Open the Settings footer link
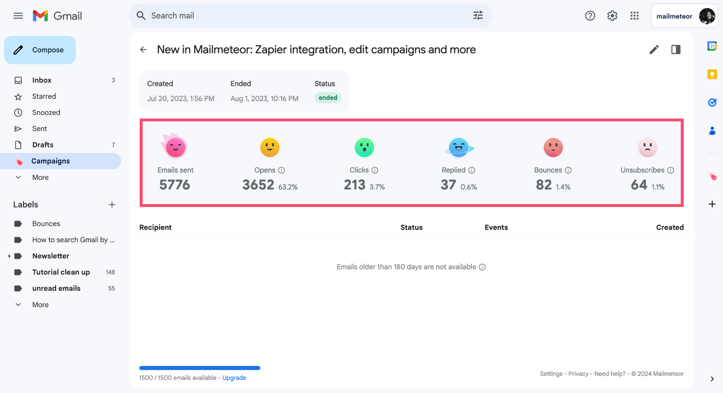723x393 pixels. (551, 374)
